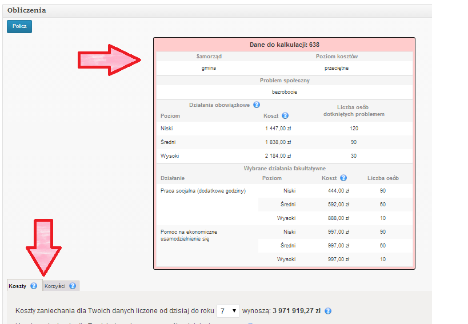Click the '1 447,00 zł' cost cell
Screen dimensions: 468x324
coord(278,129)
